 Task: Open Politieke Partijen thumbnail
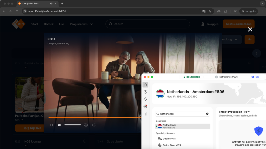(30, 94)
